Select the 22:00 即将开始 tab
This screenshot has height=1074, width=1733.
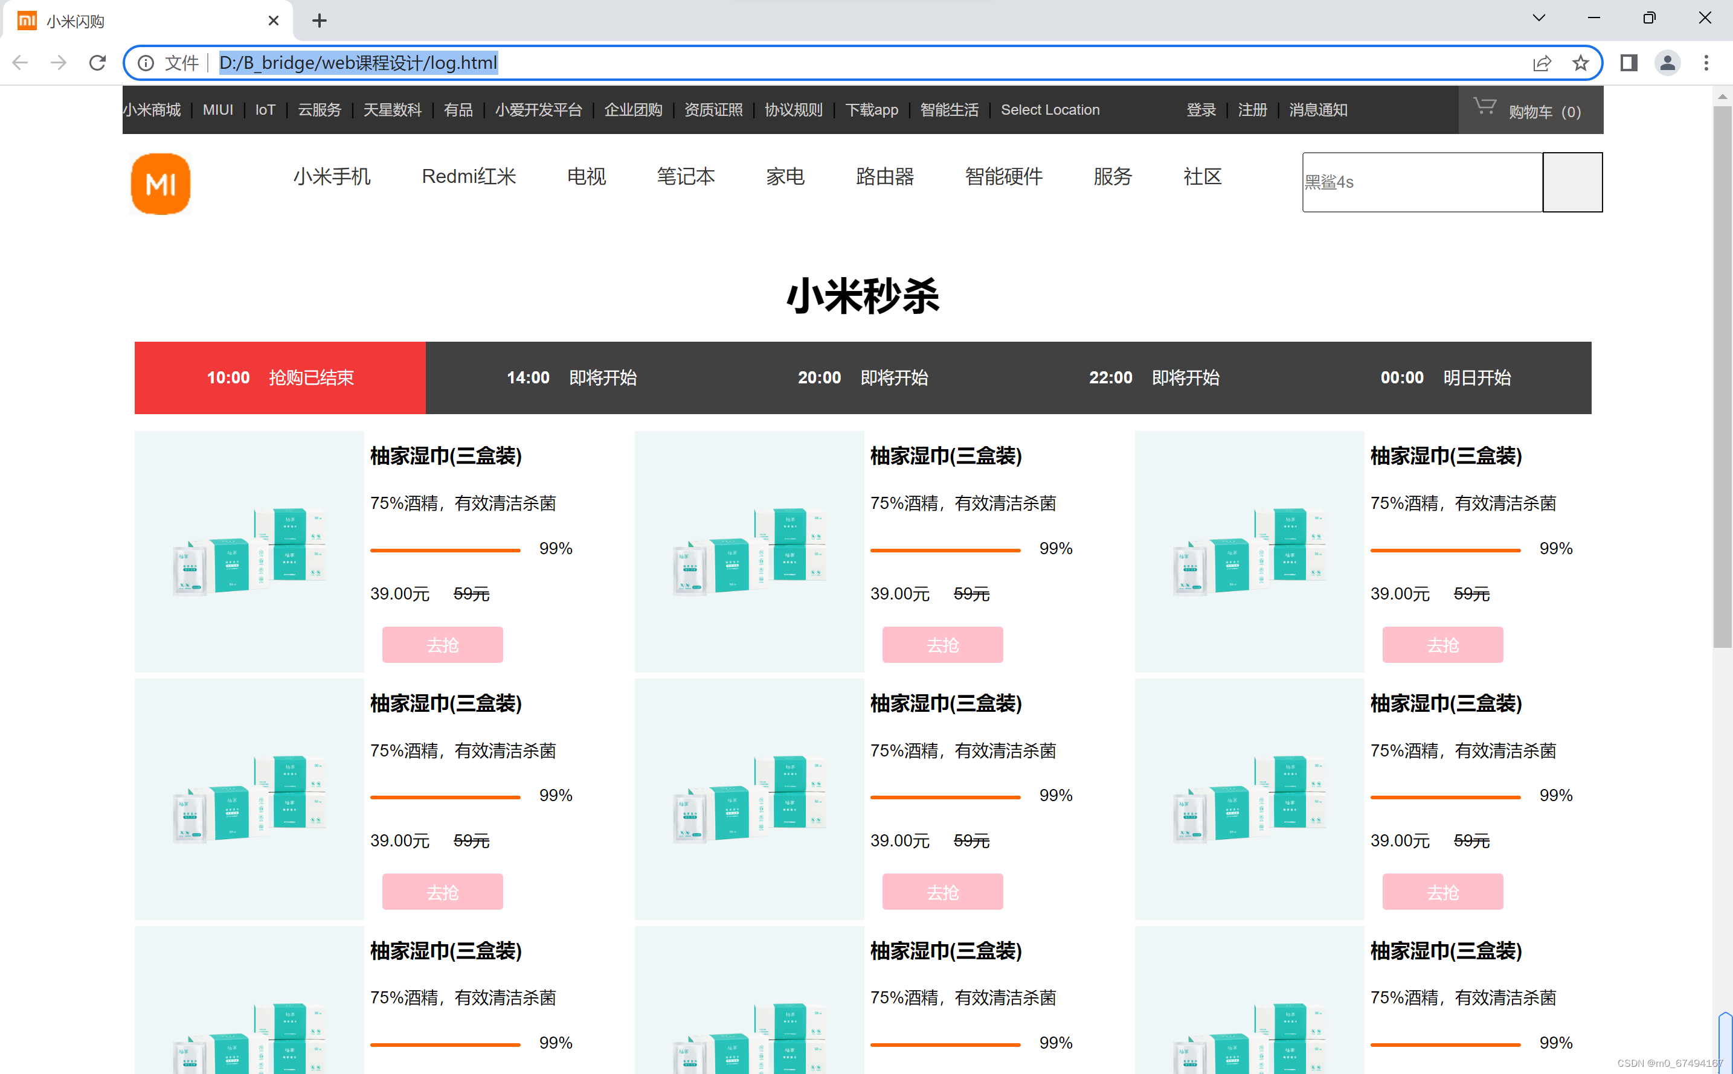1154,378
